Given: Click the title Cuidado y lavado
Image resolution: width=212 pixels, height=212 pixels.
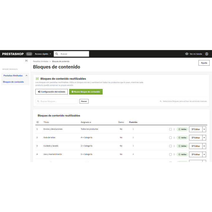Looking at the screenshot, I should coord(51,146).
